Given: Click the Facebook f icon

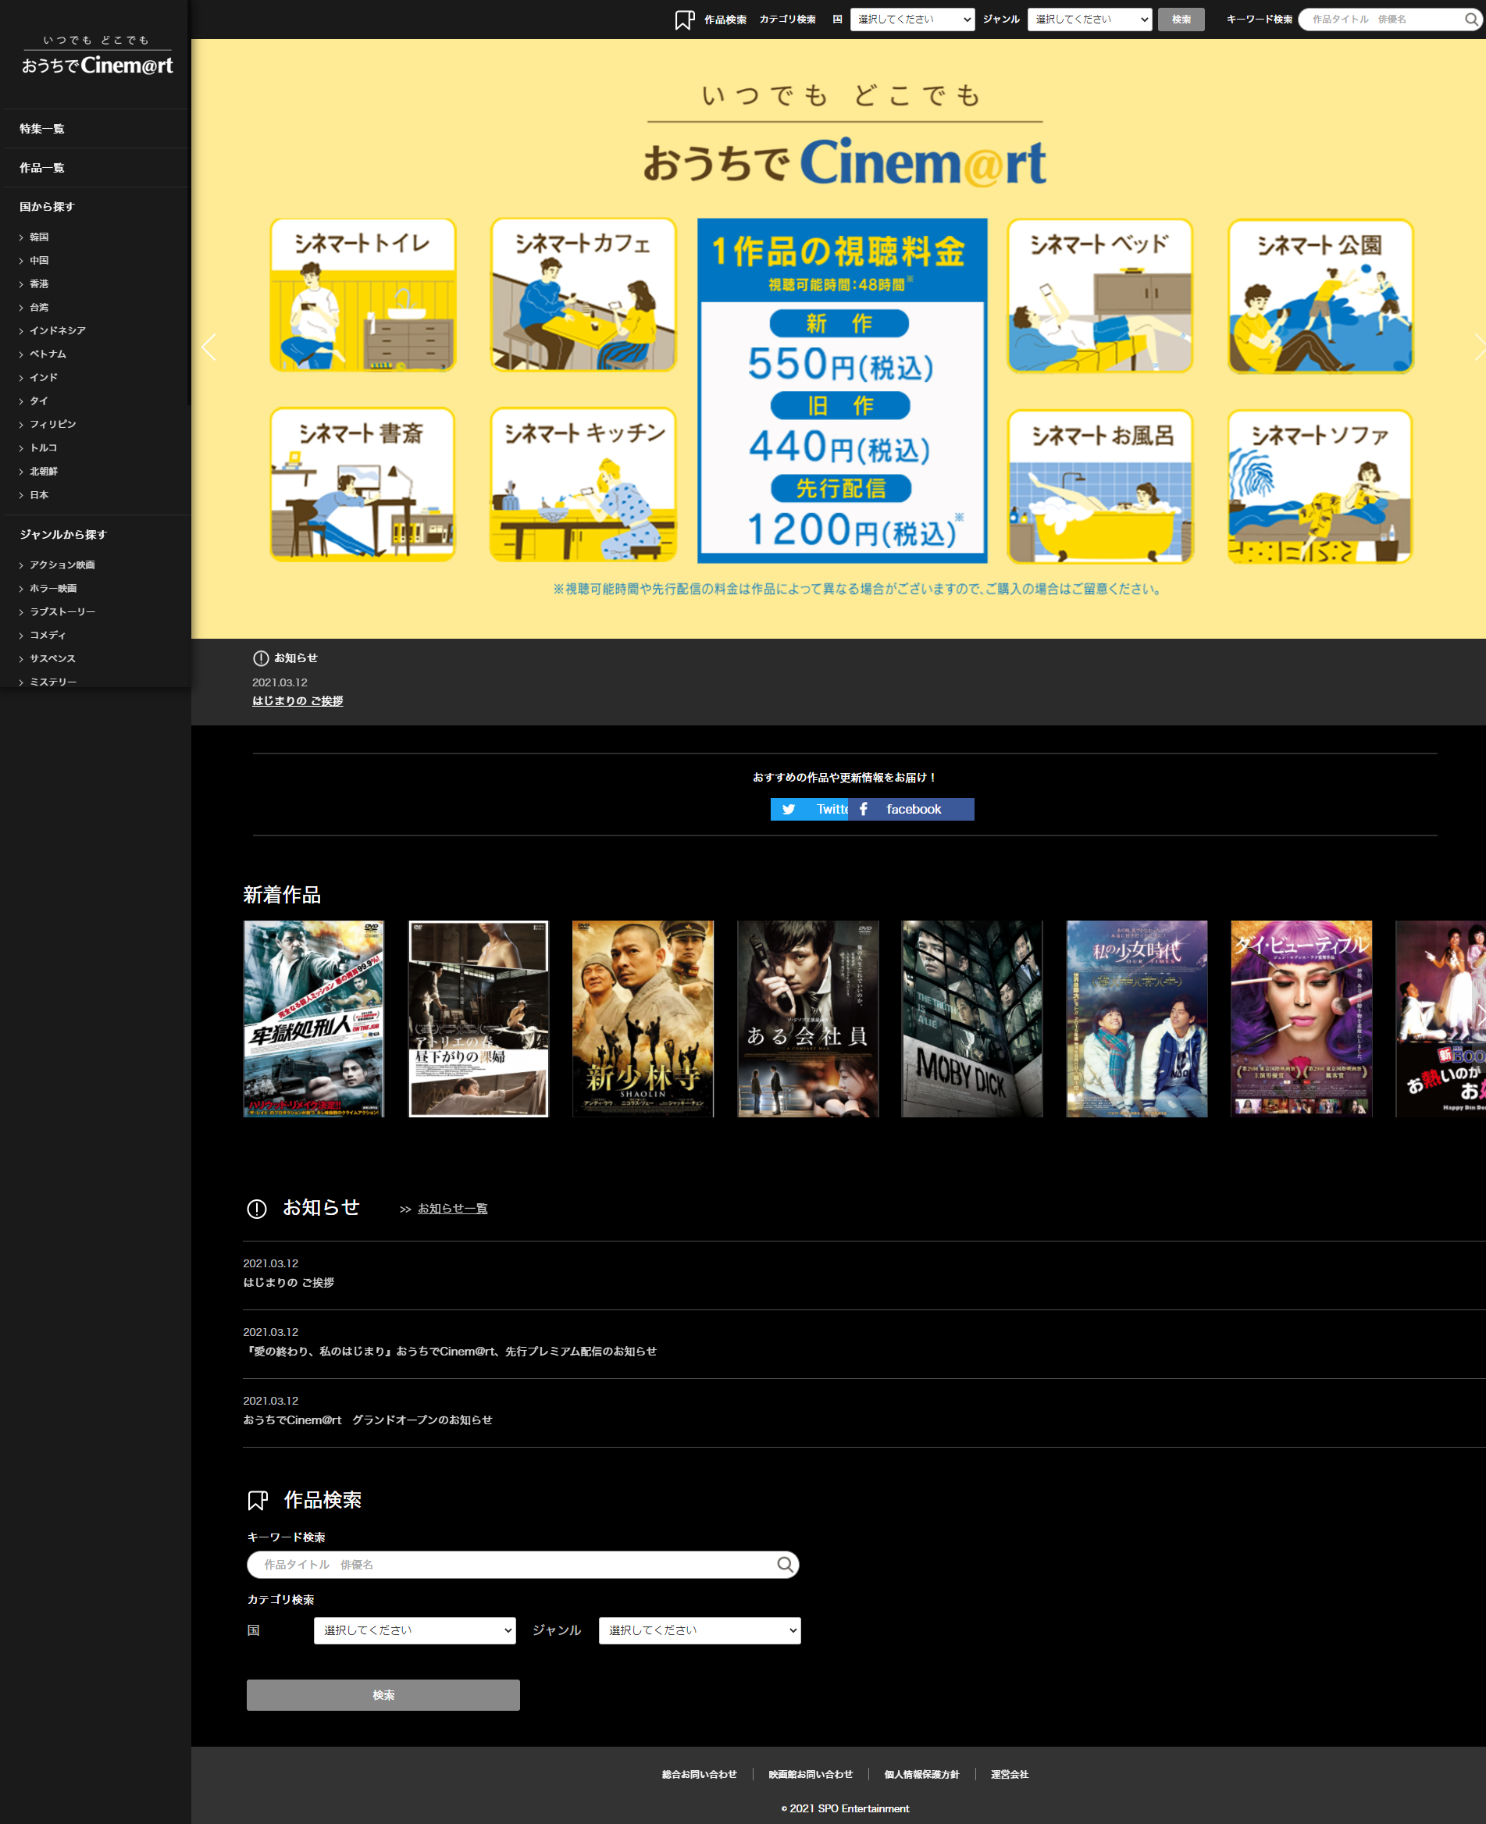Looking at the screenshot, I should click(864, 809).
